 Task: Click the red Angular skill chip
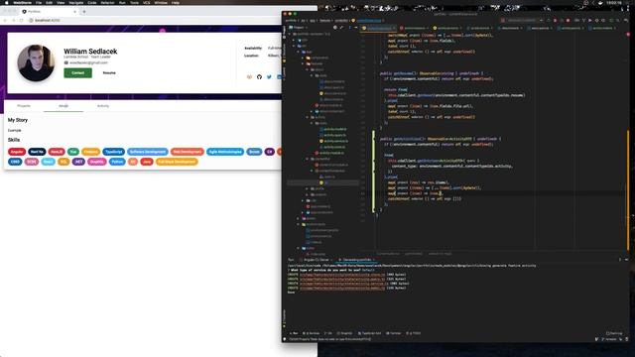click(x=17, y=152)
